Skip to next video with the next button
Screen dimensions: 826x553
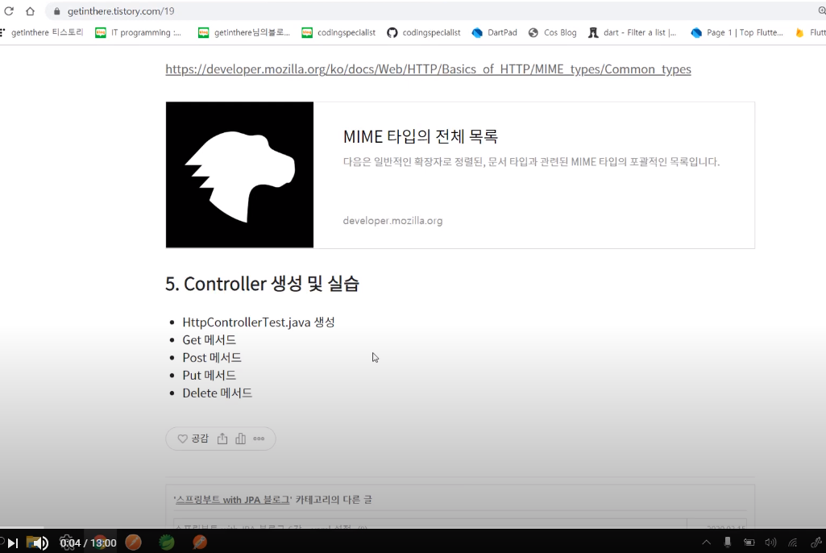(13, 543)
